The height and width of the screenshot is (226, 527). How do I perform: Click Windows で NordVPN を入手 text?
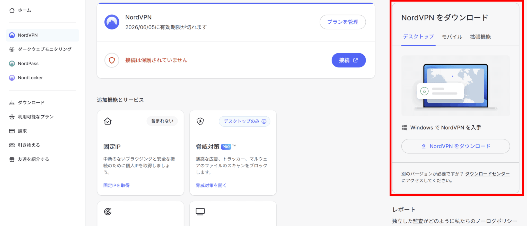tap(446, 128)
